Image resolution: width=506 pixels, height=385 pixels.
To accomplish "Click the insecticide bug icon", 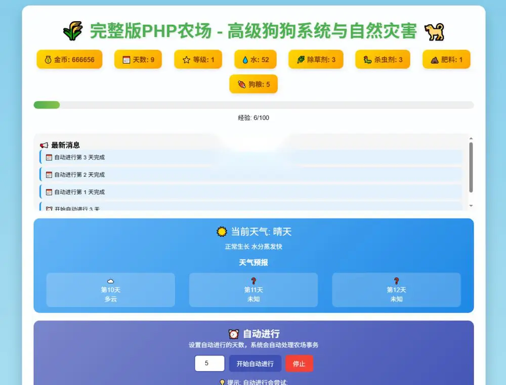I will [x=367, y=60].
